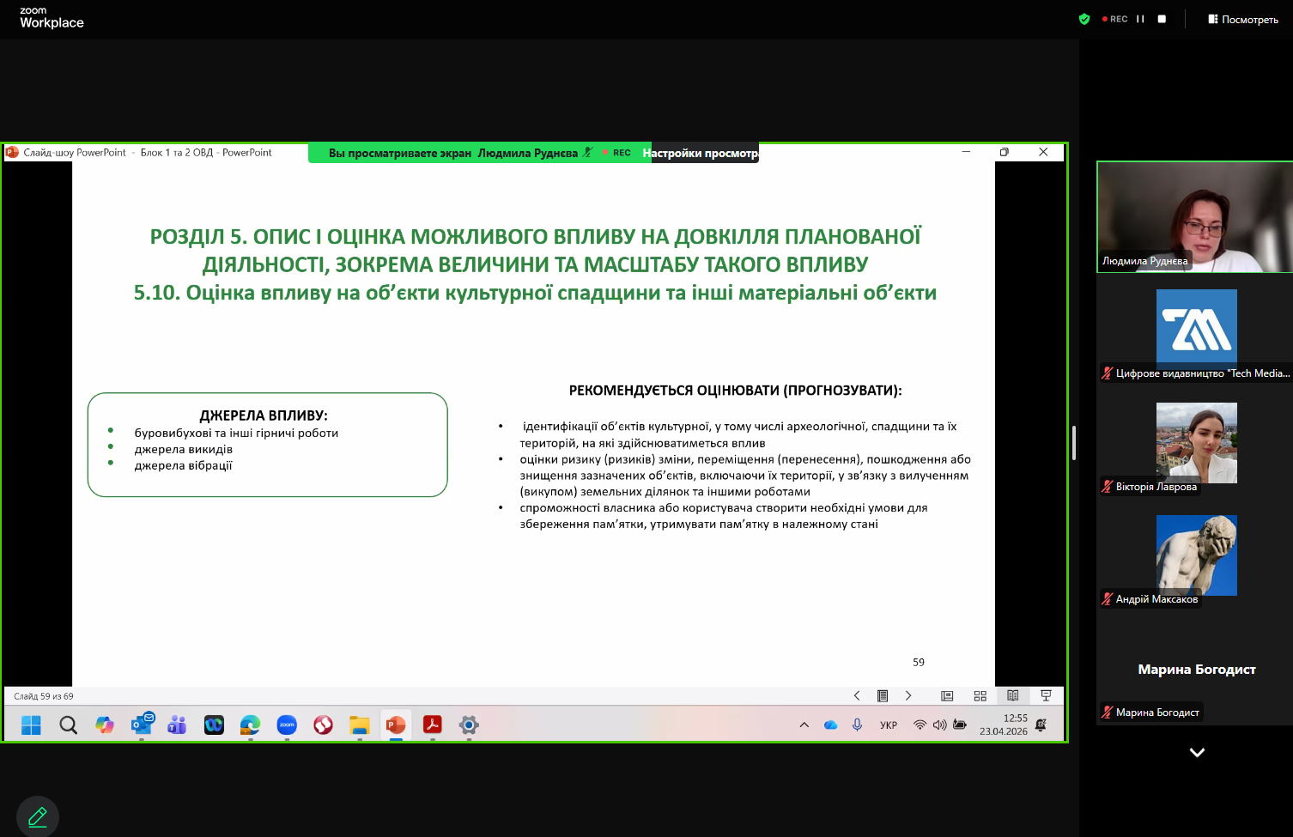
Task: Switch to Reading view icon
Action: (x=1013, y=696)
